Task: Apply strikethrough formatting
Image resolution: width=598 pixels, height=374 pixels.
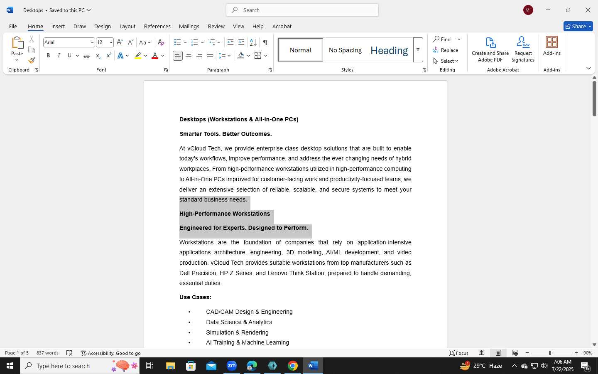Action: point(87,56)
